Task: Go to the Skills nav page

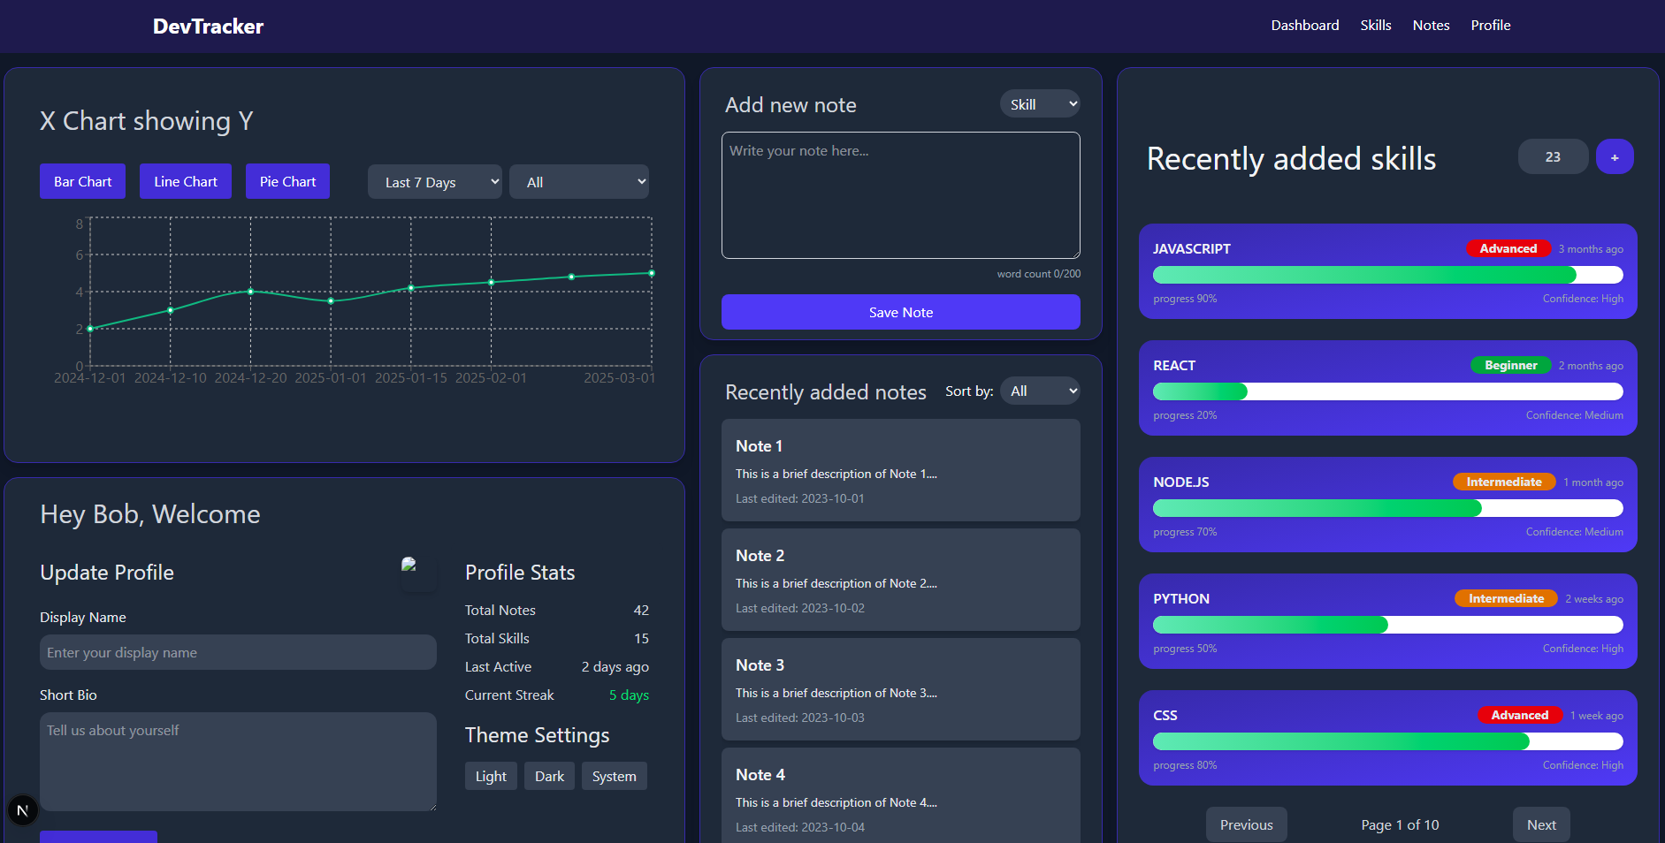Action: click(x=1375, y=26)
